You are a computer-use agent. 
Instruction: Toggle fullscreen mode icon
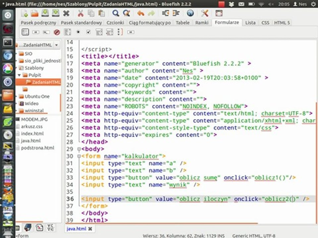[x=219, y=13]
